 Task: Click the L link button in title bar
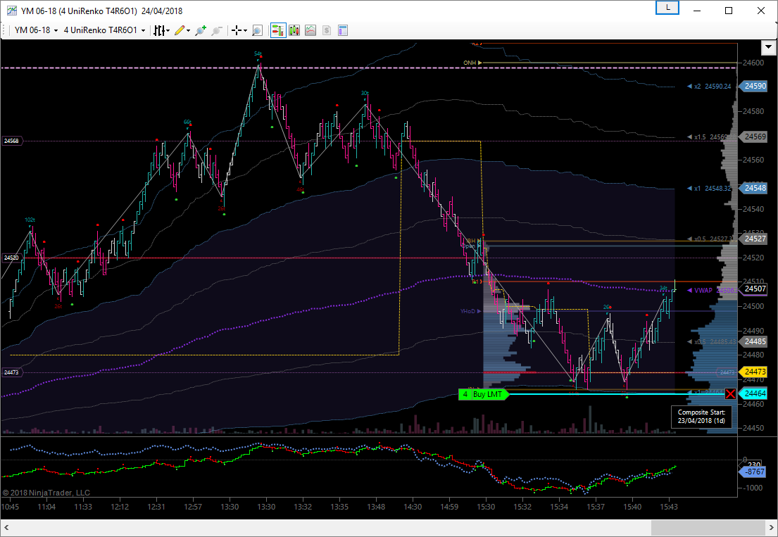click(x=667, y=8)
